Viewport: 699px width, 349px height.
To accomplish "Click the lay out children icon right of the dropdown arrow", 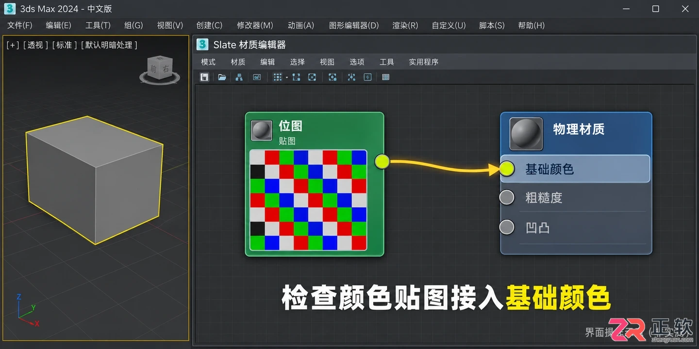I will [296, 77].
